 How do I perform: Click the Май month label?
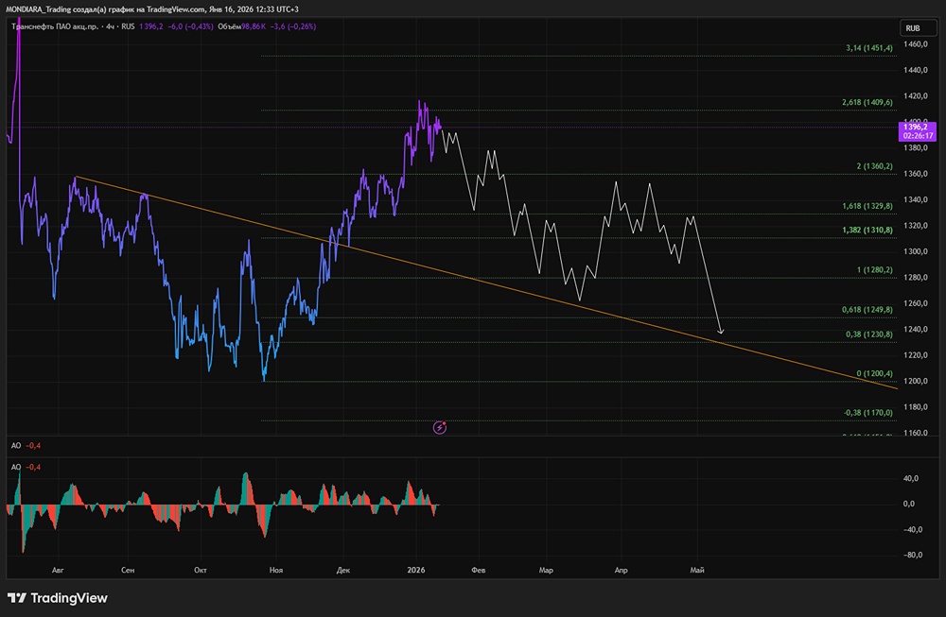(x=697, y=570)
